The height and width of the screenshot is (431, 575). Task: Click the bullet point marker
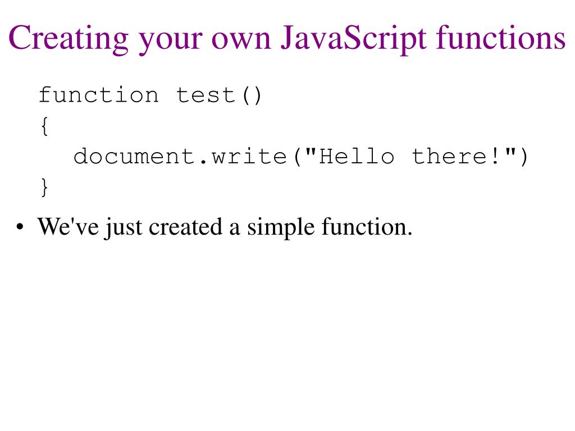pyautogui.click(x=20, y=227)
